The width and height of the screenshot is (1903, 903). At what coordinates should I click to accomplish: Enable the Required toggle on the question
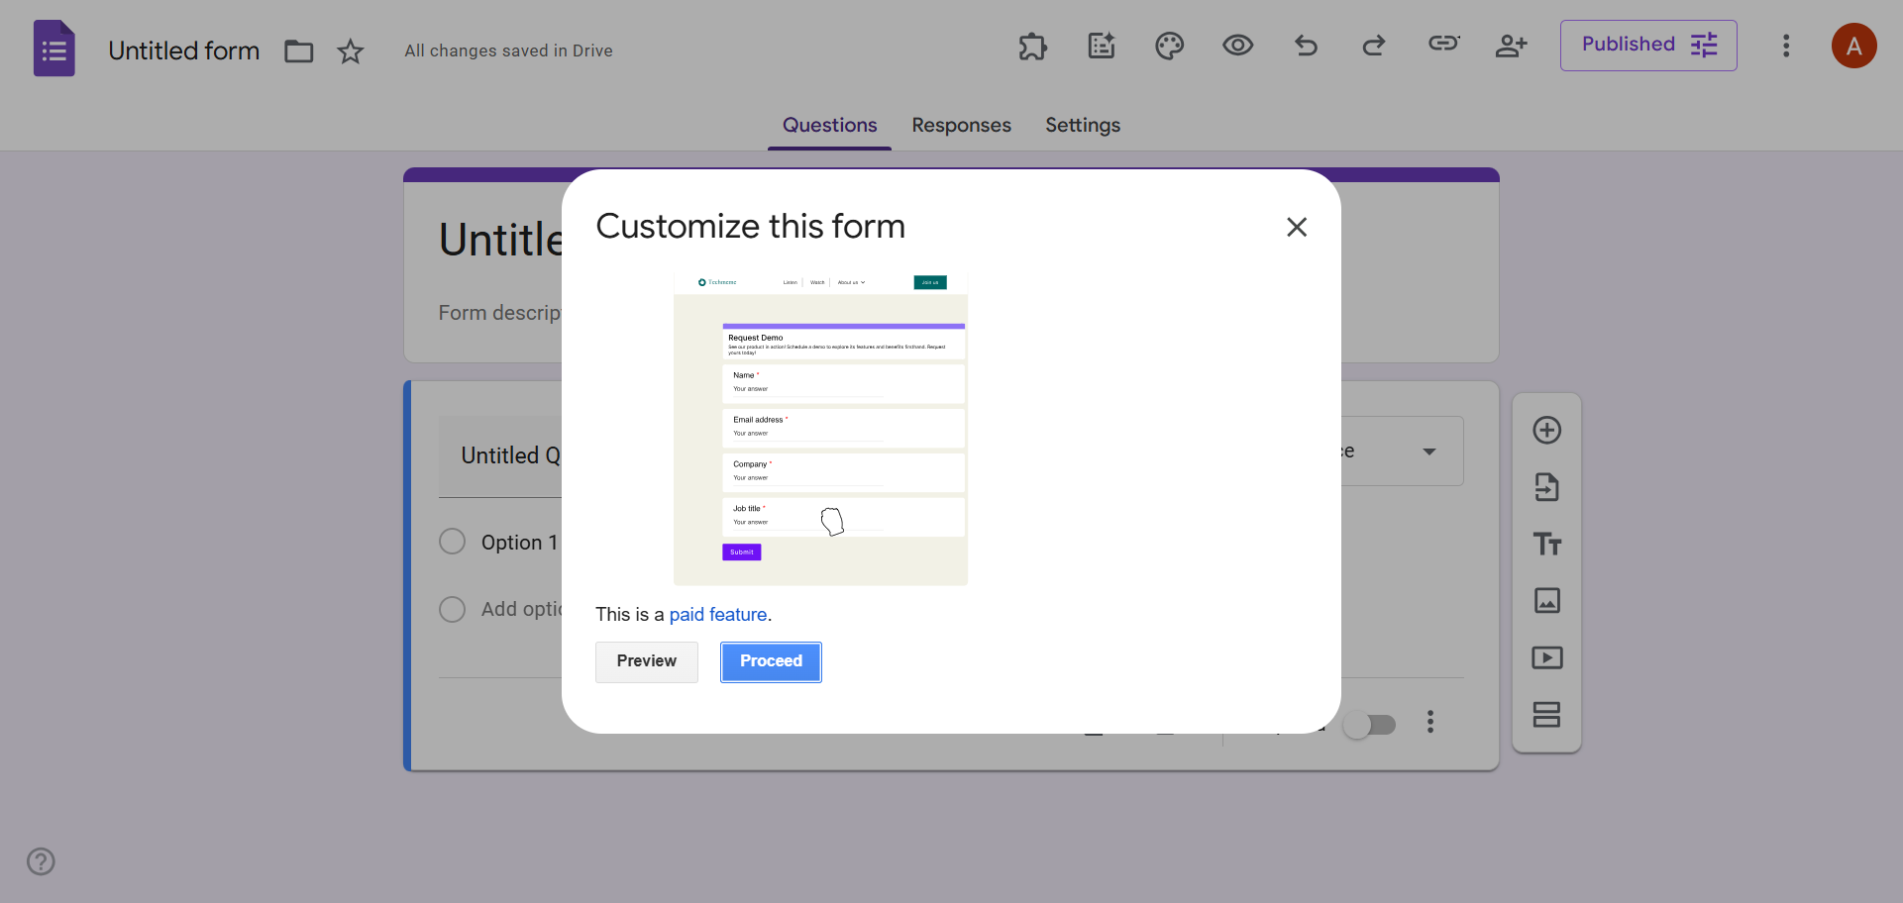tap(1369, 724)
